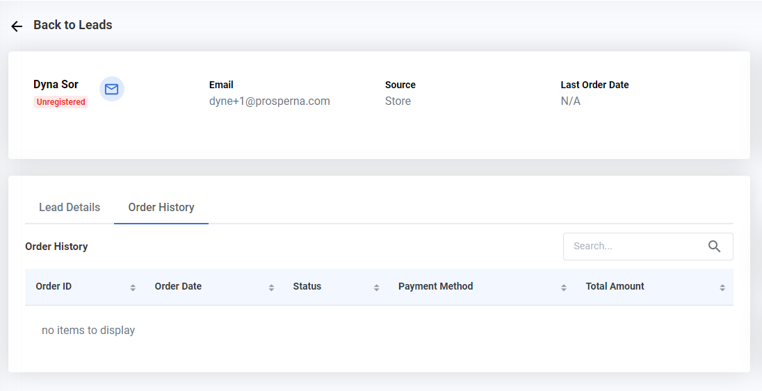Sort by Order Date arrows icon

[271, 288]
